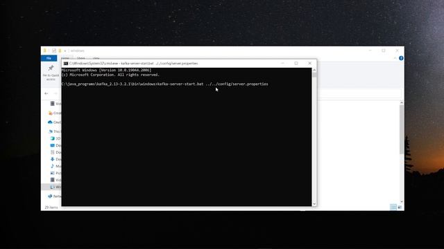The width and height of the screenshot is (444, 249).
Task: Switch Explorer to details view
Action: pyautogui.click(x=393, y=207)
